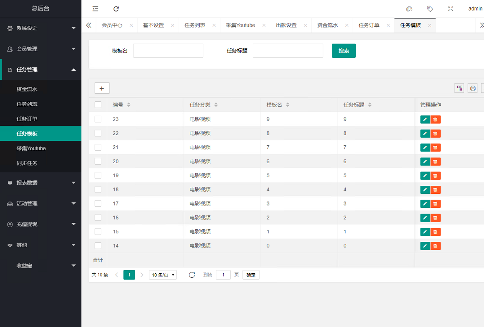Open the column filter grid icon
The image size is (484, 327).
point(459,88)
